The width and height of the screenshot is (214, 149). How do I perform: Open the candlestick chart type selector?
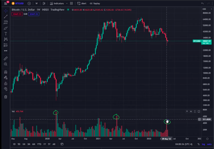click(x=44, y=3)
